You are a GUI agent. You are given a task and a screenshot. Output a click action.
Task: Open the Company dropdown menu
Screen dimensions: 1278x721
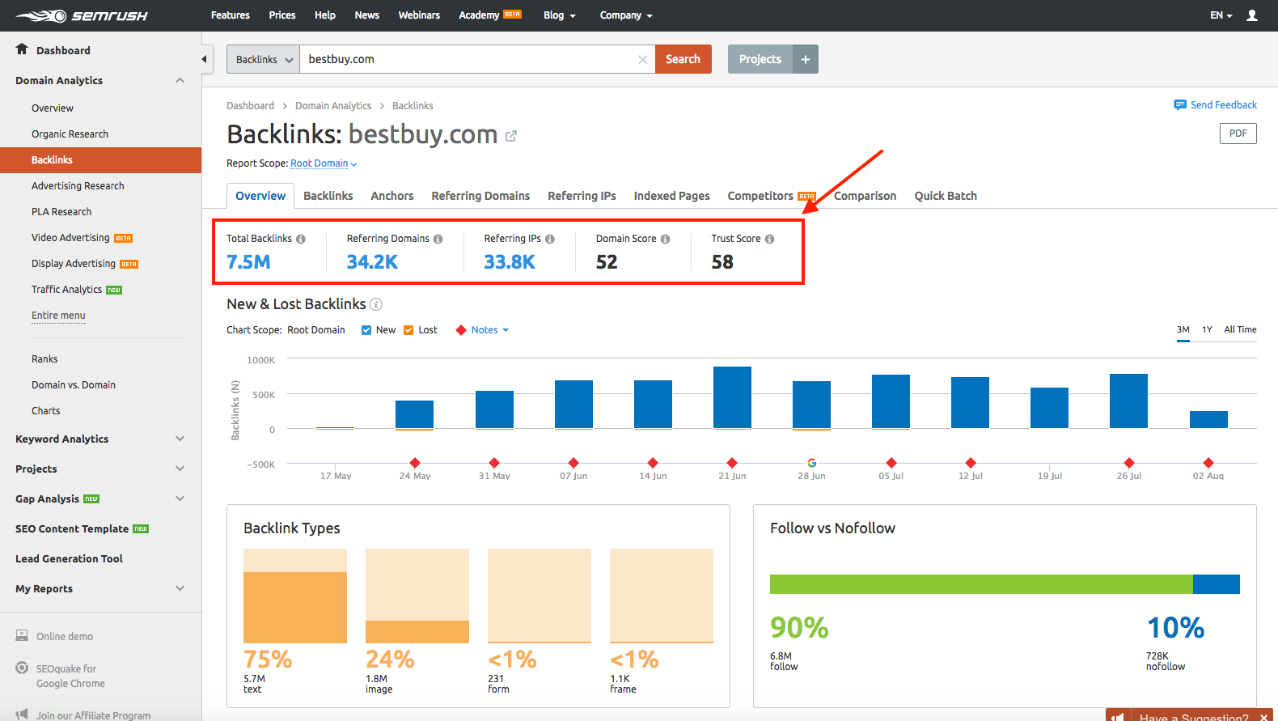pos(626,15)
